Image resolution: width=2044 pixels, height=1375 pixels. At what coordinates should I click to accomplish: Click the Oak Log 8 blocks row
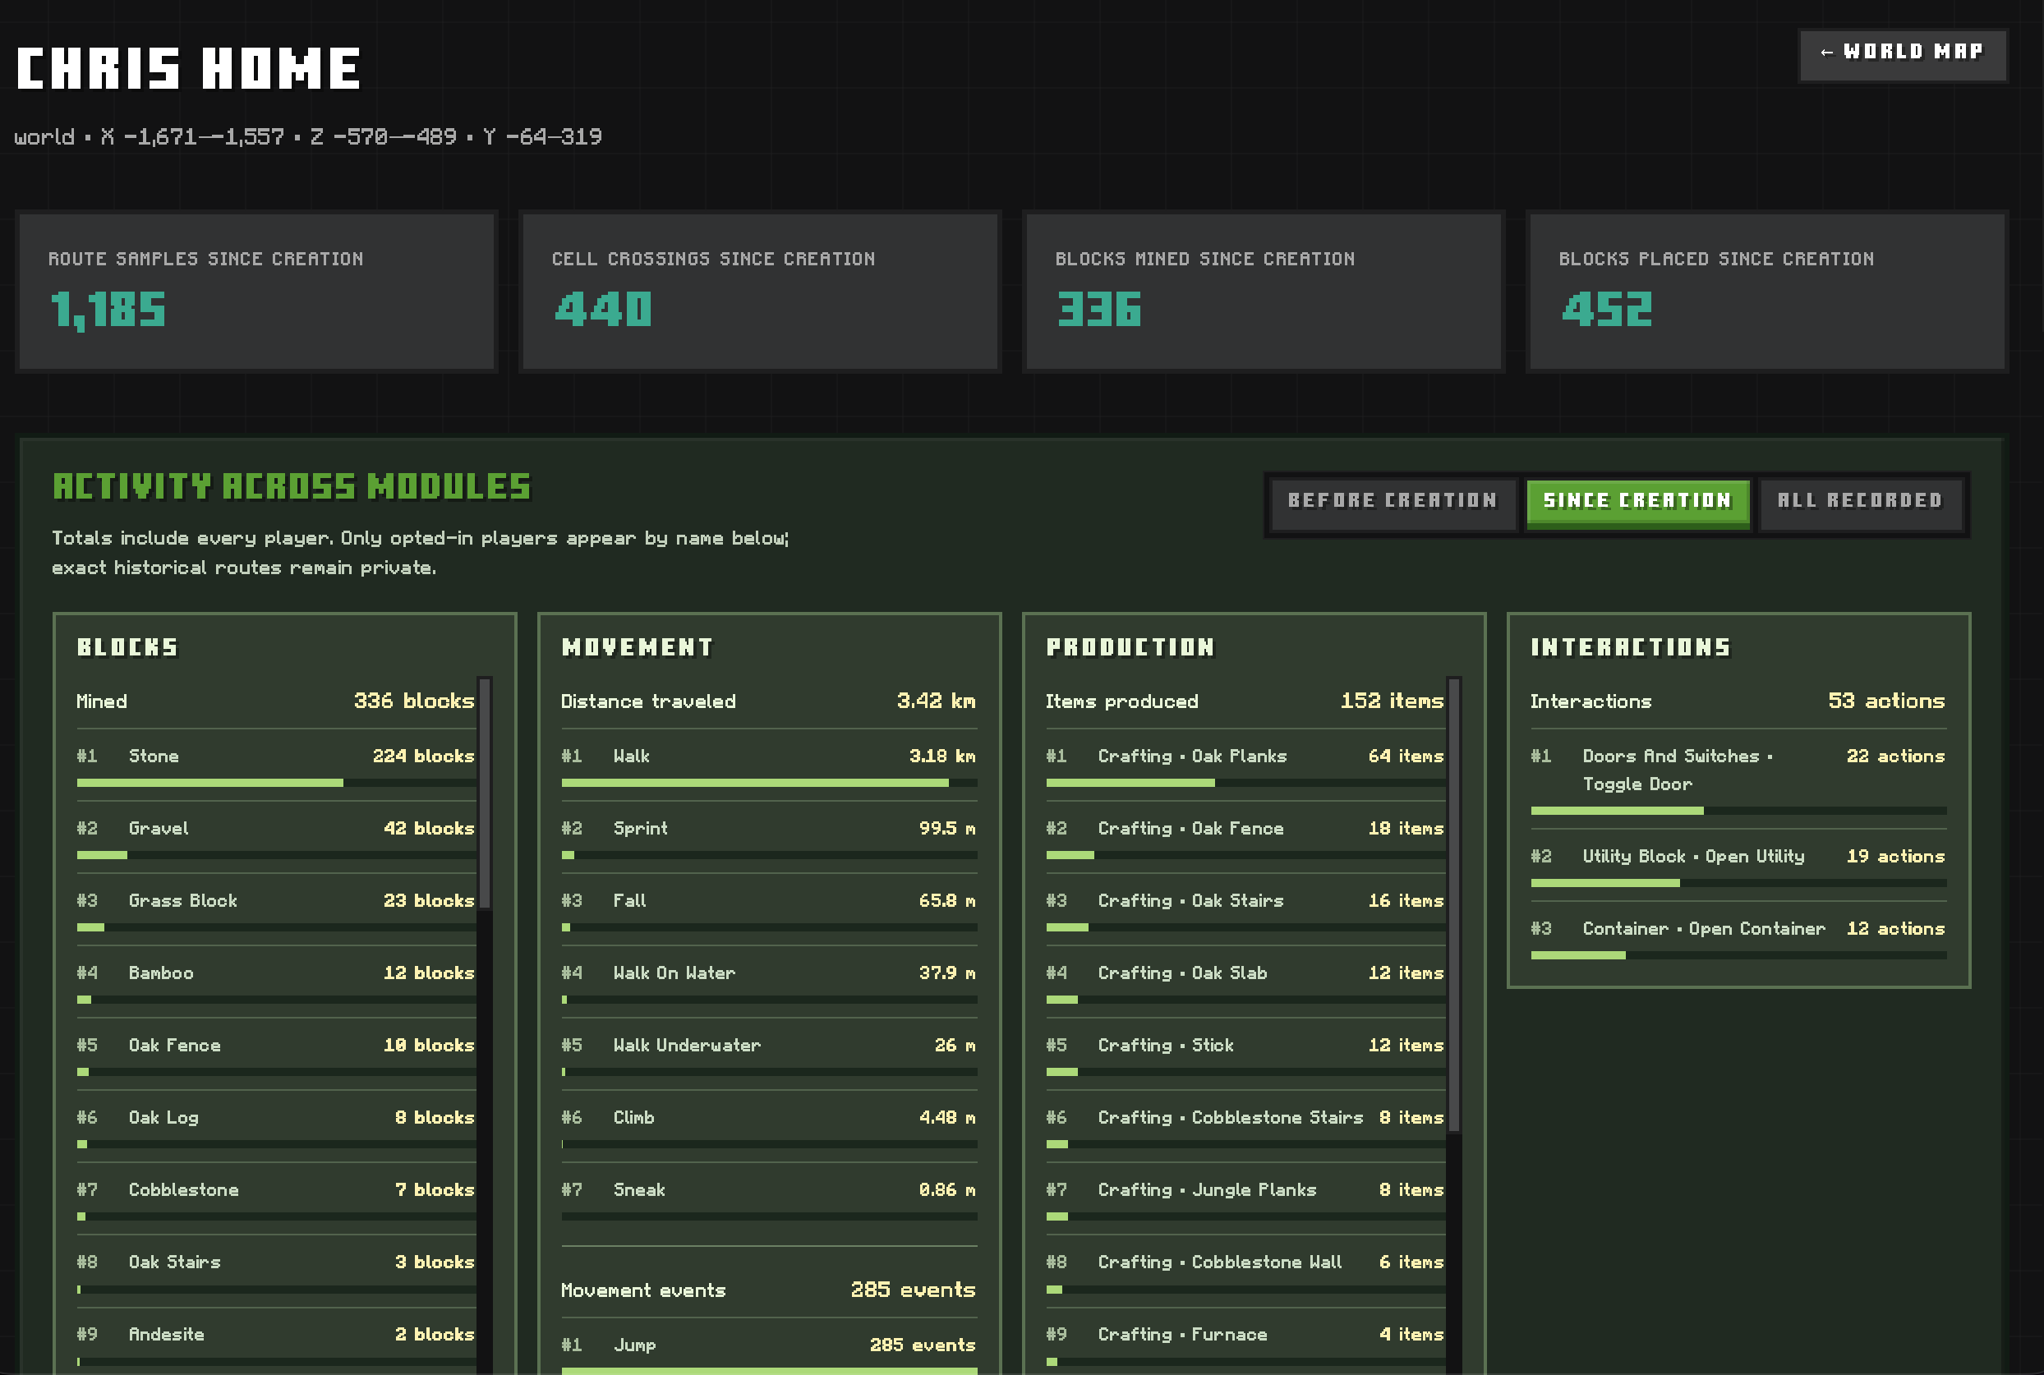275,1127
